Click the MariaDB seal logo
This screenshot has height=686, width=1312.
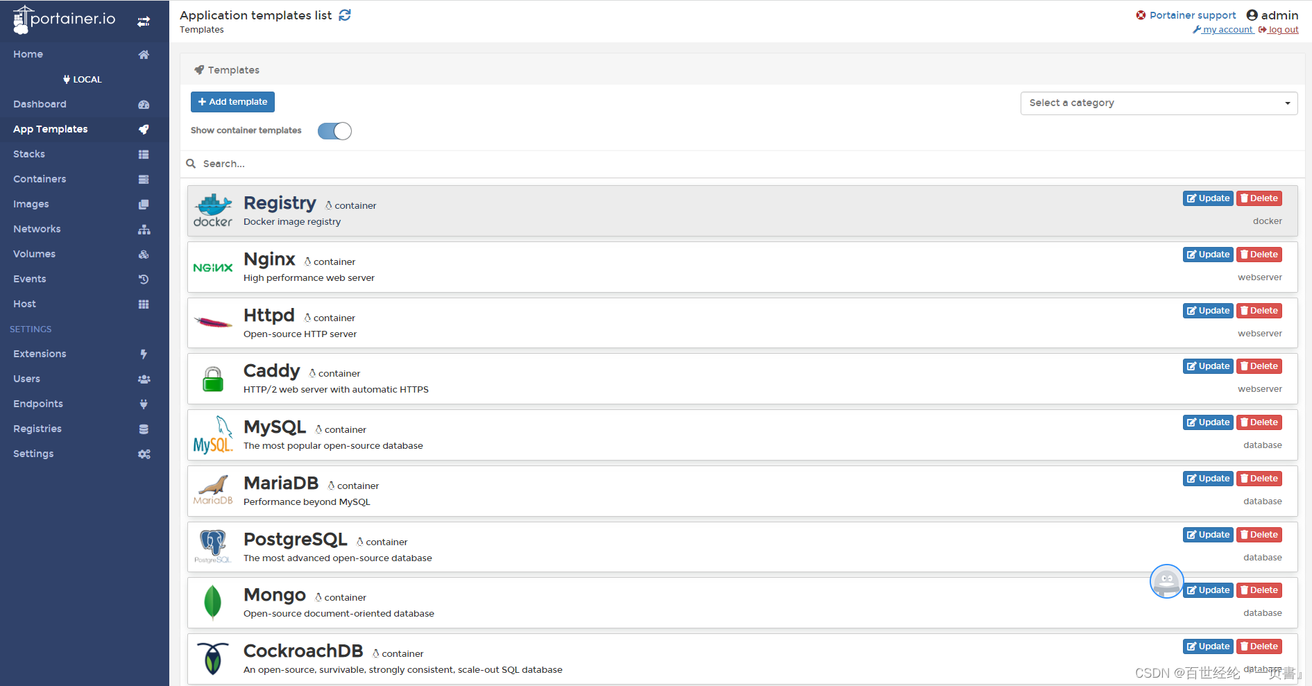click(x=213, y=490)
